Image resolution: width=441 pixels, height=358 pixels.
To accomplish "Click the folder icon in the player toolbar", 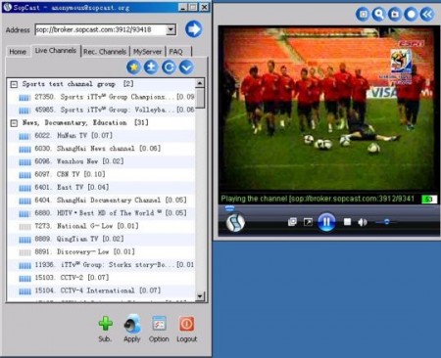I will (395, 14).
